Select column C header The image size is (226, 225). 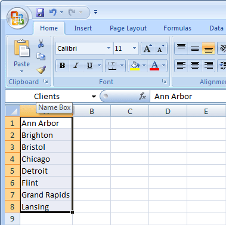130,111
